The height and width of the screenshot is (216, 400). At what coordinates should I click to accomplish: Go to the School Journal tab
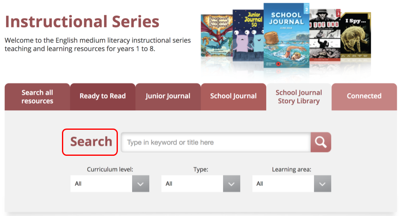233,97
